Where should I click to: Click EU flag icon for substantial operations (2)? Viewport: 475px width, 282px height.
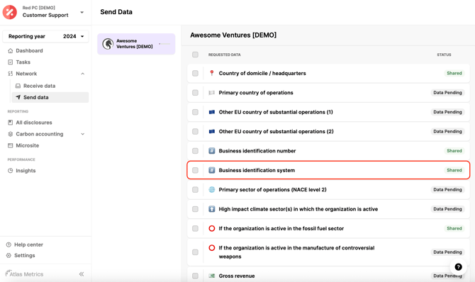[212, 132]
